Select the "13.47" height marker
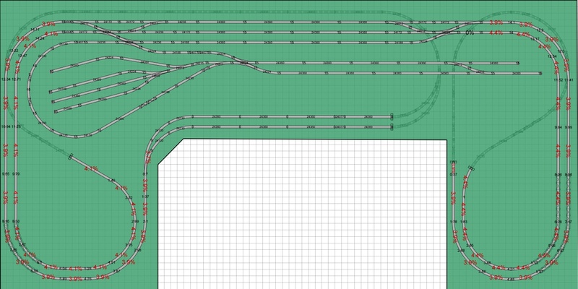578x289 pixels. tap(22, 56)
